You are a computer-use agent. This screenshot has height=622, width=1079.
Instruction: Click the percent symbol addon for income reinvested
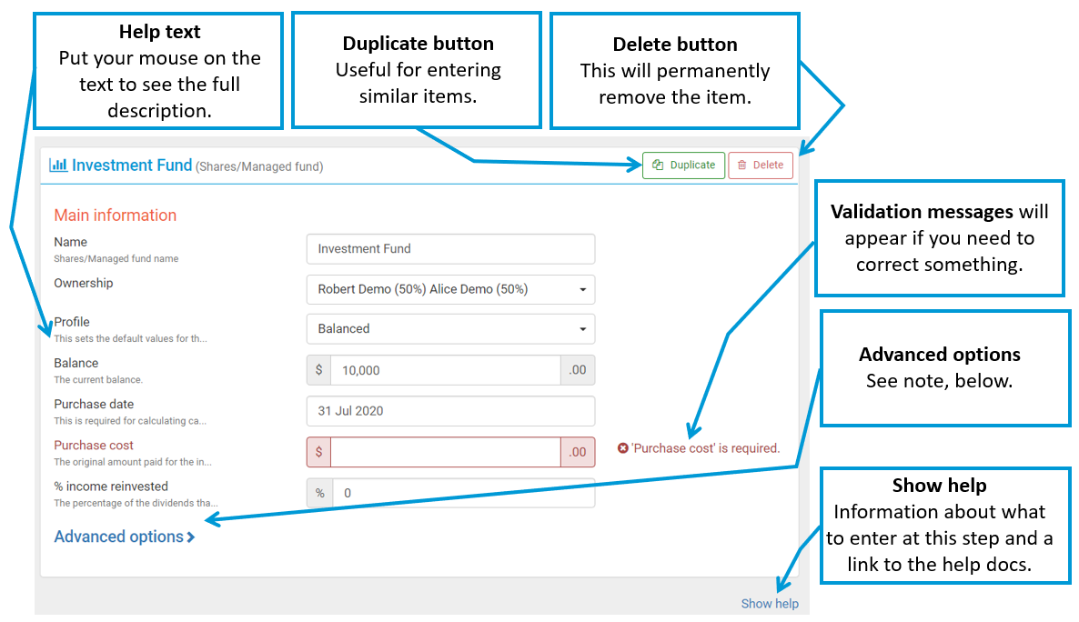pos(319,493)
